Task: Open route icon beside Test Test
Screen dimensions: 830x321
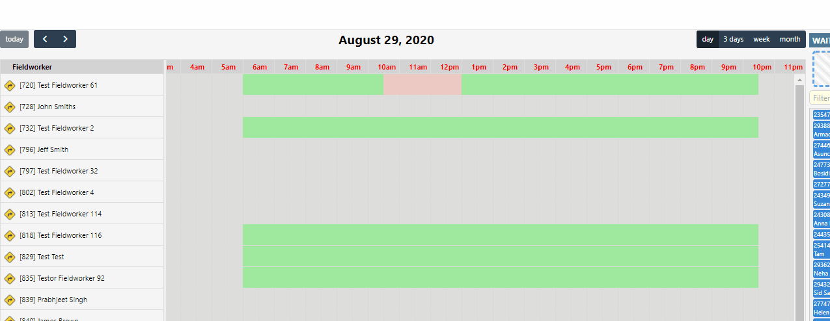Action: click(x=9, y=257)
